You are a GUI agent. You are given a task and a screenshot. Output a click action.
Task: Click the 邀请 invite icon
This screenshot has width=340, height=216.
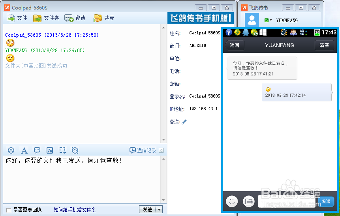69,18
